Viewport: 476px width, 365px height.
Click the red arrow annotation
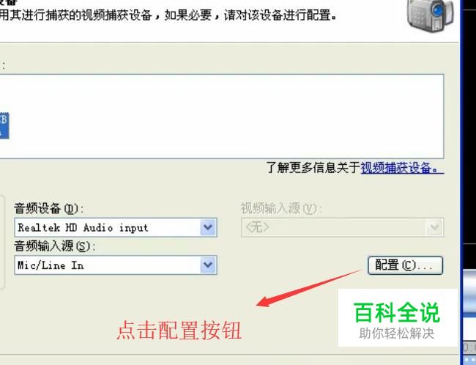pos(309,288)
